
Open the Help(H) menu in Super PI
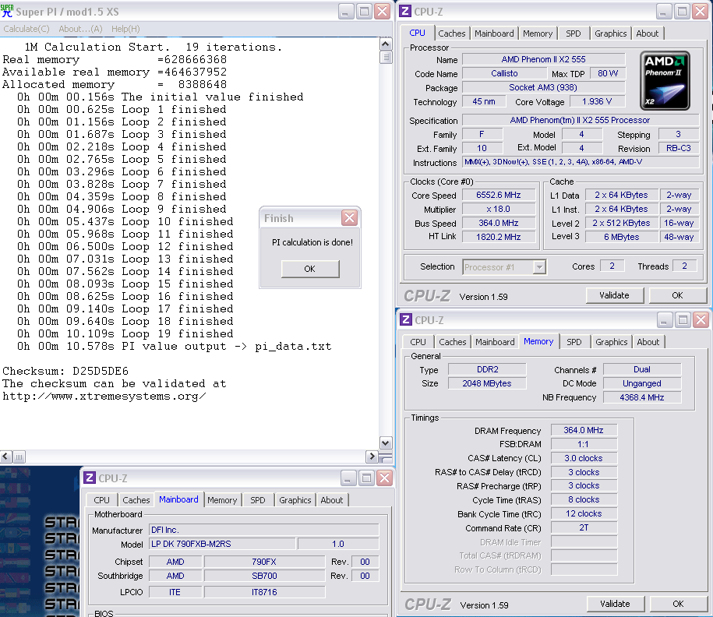coord(125,29)
